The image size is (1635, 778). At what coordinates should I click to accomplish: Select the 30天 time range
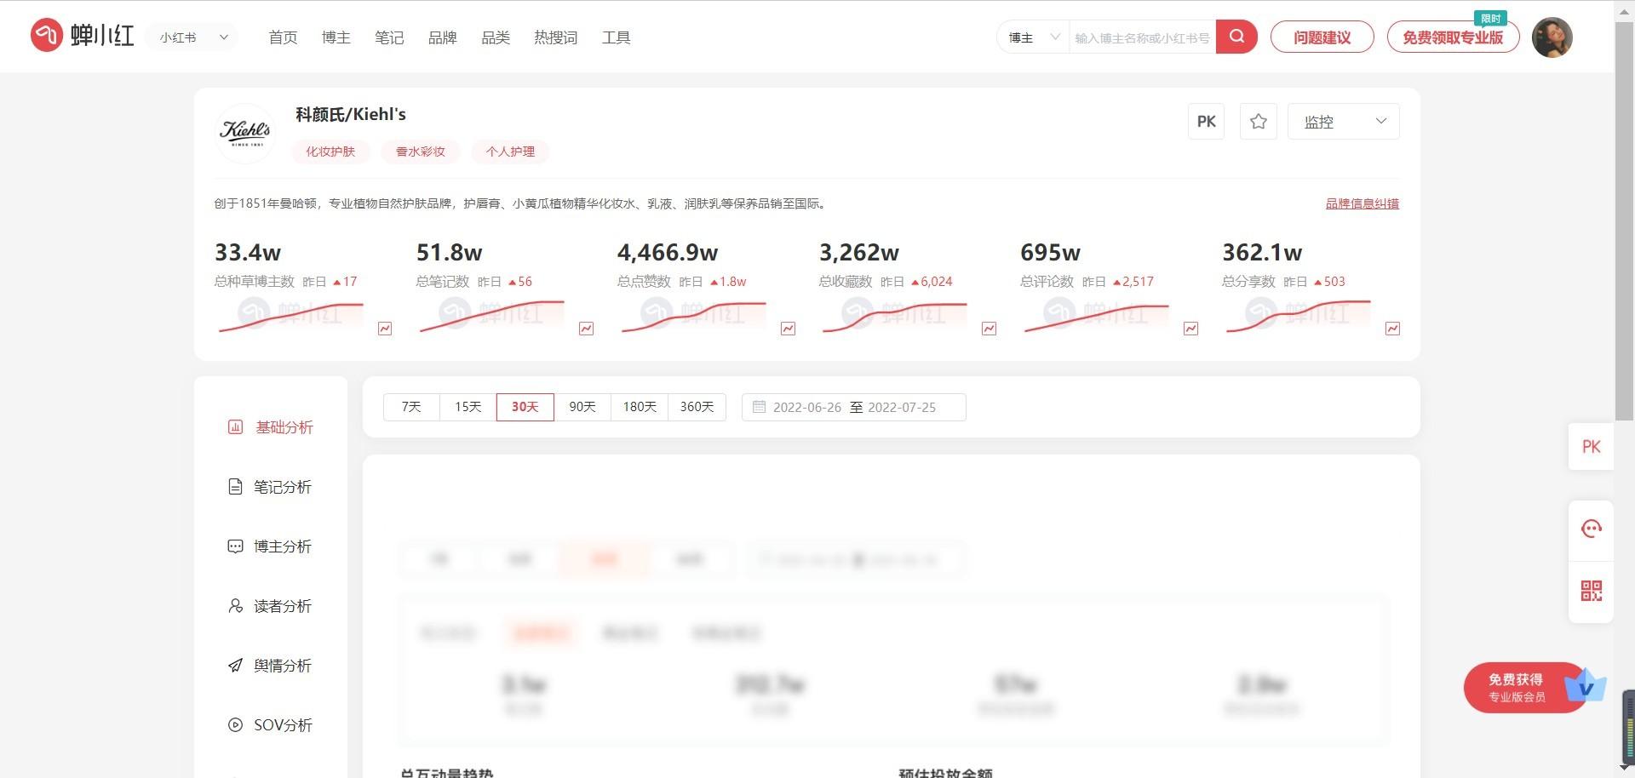[525, 407]
